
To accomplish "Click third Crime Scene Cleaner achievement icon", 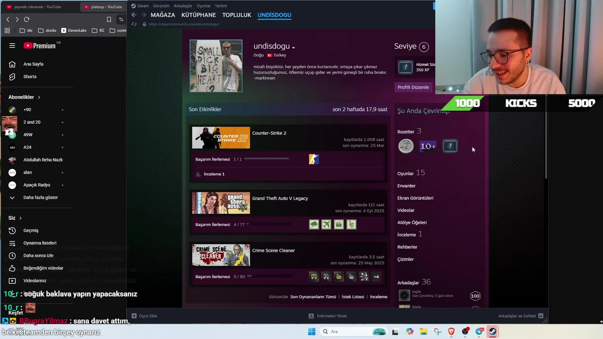I will coord(339,277).
